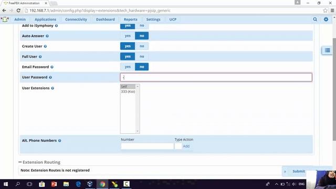This screenshot has height=189, width=336.
Task: Launch Microsoft Store from taskbar
Action: pyautogui.click(x=42, y=184)
